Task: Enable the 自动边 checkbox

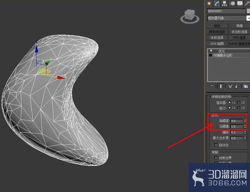Action: pyautogui.click(x=216, y=145)
